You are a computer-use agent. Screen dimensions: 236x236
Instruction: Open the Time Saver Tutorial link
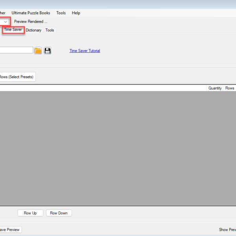pos(85,51)
